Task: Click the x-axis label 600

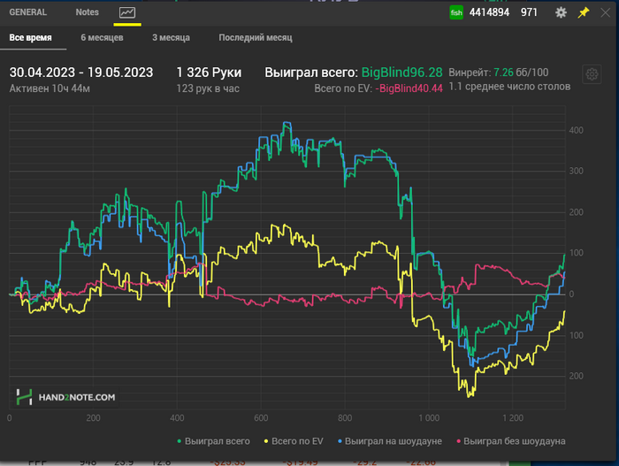Action: coord(261,418)
